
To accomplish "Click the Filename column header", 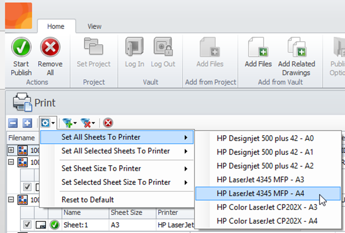I will pyautogui.click(x=23, y=138).
